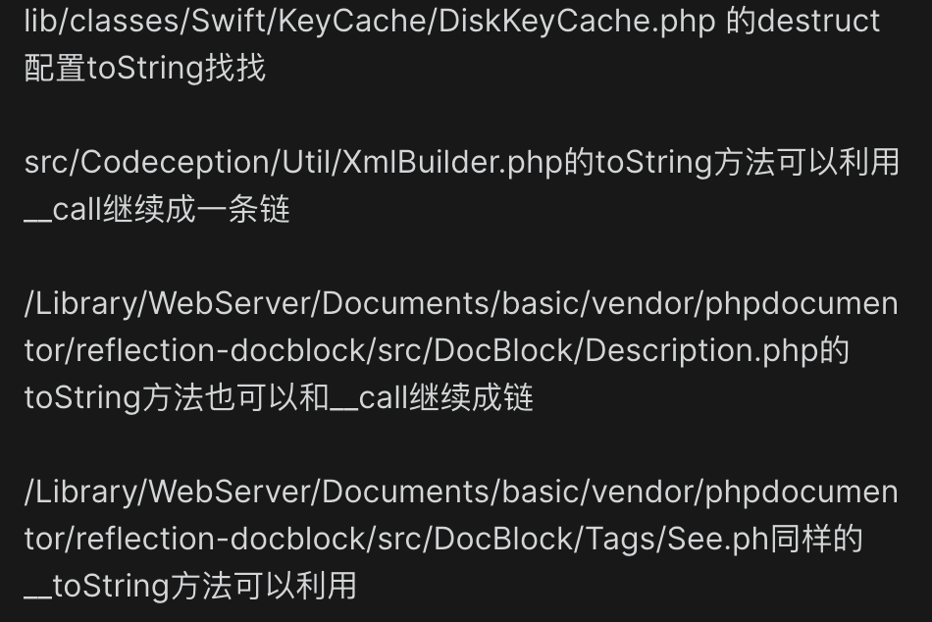Image resolution: width=932 pixels, height=622 pixels.
Task: Click the final "__toString方法可以利用" line
Action: point(189,587)
